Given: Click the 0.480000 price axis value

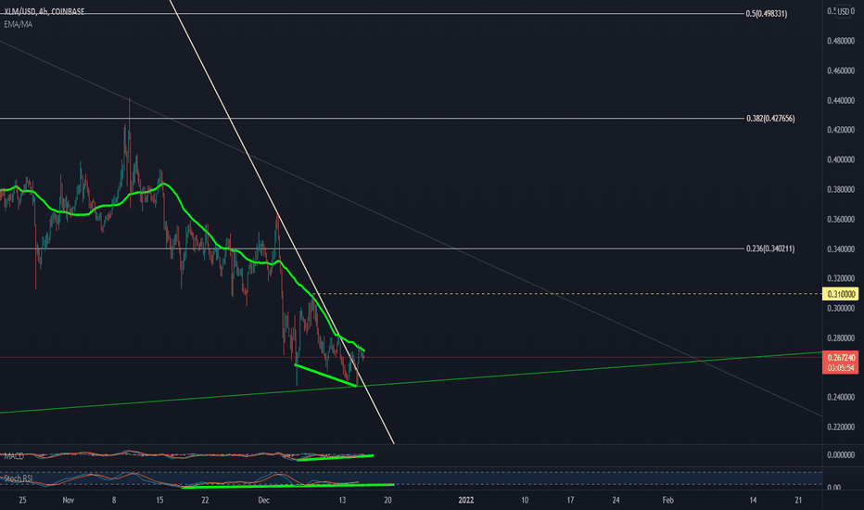Looking at the screenshot, I should (841, 42).
